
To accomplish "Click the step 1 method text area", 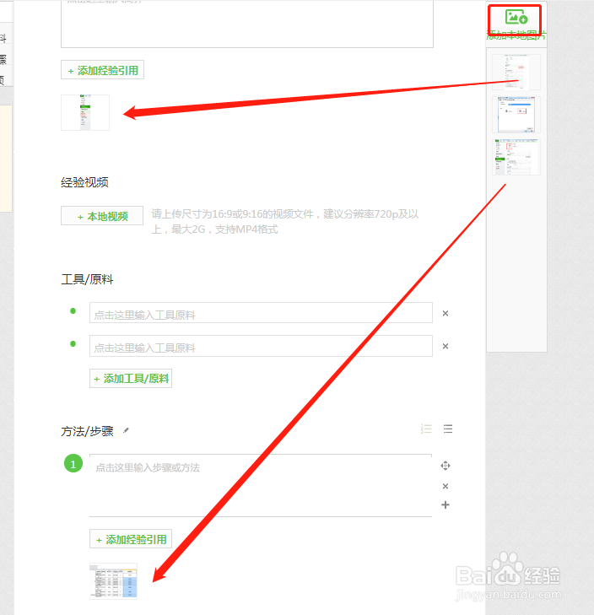I will coord(261,486).
